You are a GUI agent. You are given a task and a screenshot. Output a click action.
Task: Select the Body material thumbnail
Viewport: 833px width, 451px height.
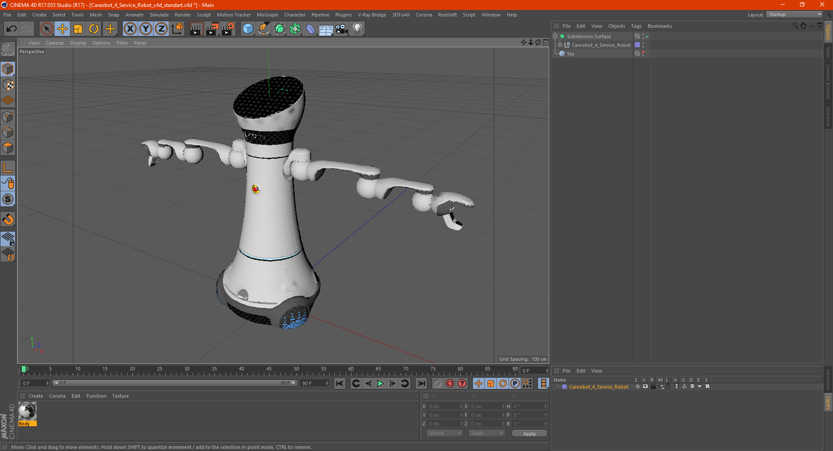pyautogui.click(x=27, y=411)
